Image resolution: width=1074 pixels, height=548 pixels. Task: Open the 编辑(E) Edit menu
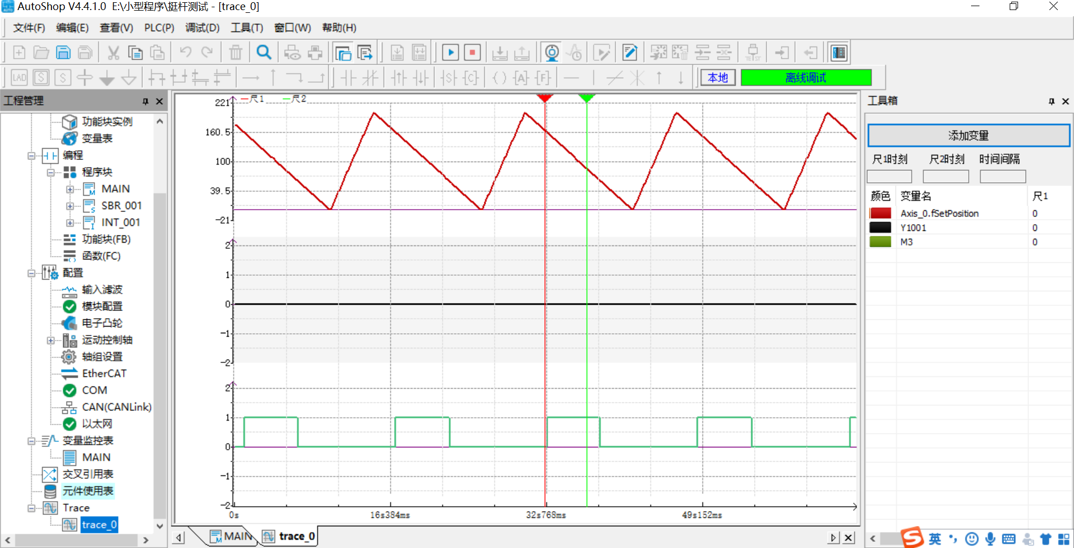[72, 28]
